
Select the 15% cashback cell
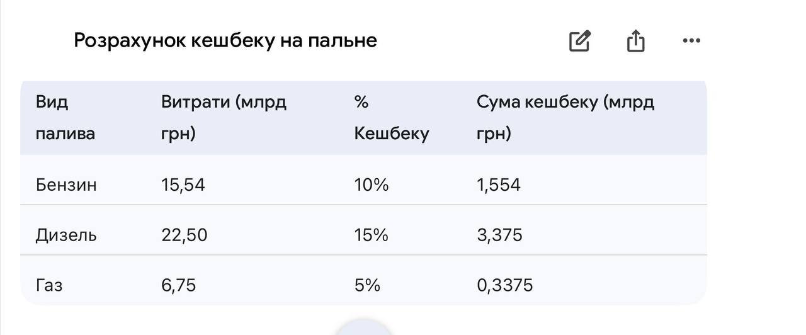372,236
